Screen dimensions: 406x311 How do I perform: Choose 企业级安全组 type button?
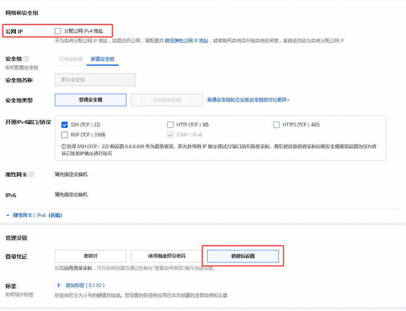(167, 100)
